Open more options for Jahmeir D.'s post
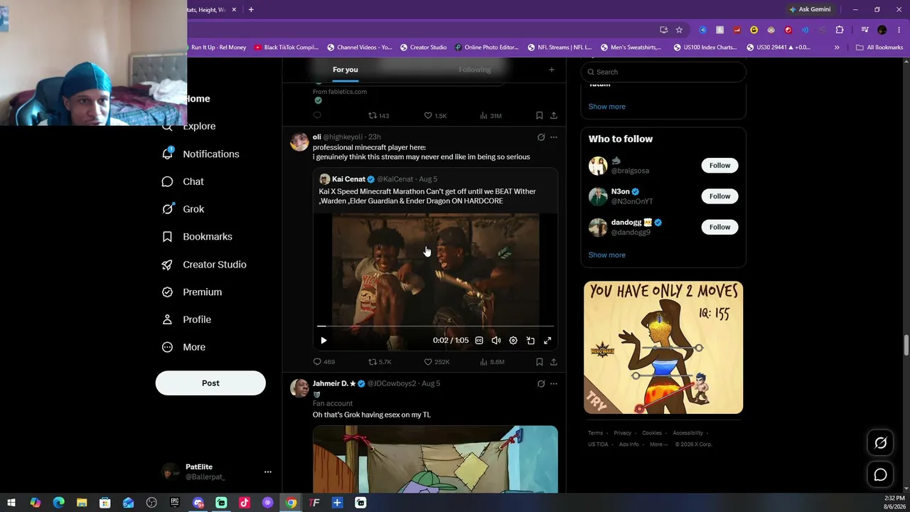910x512 pixels. coord(554,384)
